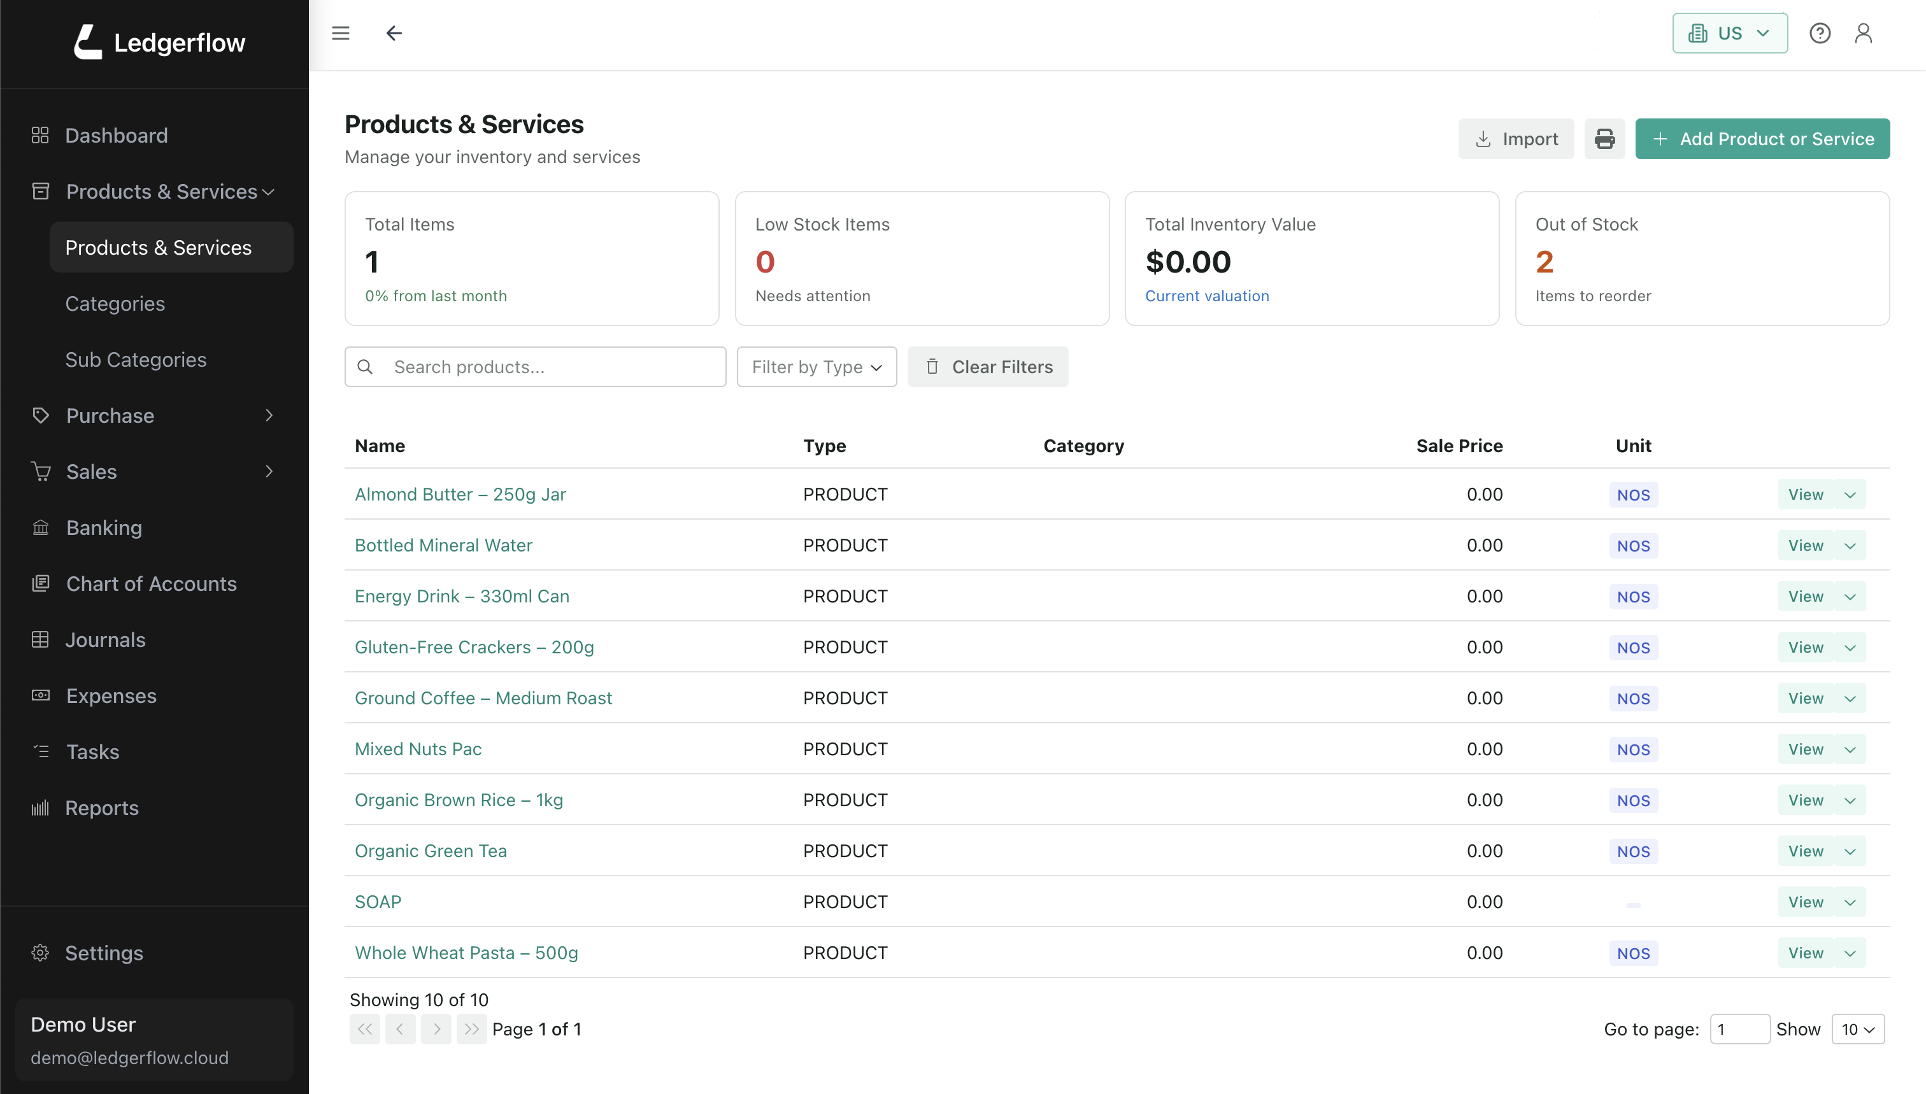The height and width of the screenshot is (1094, 1926).
Task: Click Add Product or Service button
Action: 1762,139
